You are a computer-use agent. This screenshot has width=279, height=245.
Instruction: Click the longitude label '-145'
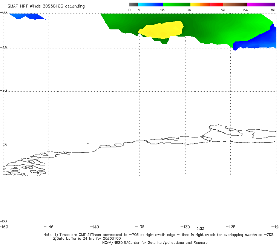click(49, 227)
